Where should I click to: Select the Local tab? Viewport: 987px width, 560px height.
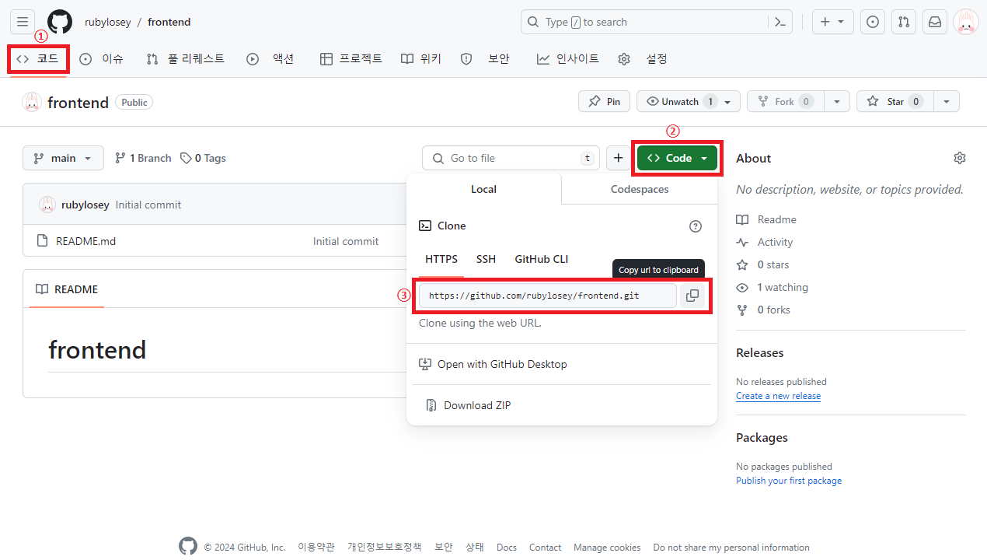[x=483, y=189]
